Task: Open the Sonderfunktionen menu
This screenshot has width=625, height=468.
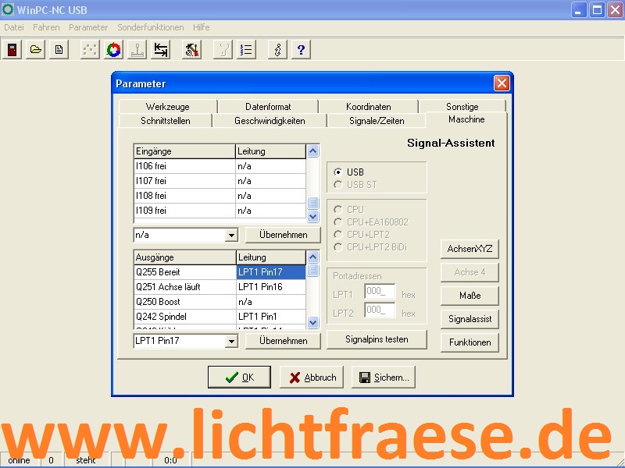Action: coord(151,27)
